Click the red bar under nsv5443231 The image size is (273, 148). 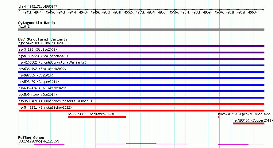141,111
